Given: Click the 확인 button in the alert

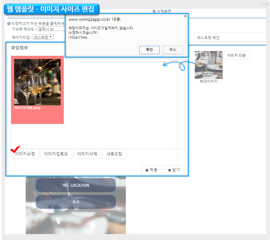Looking at the screenshot, I should (x=149, y=50).
